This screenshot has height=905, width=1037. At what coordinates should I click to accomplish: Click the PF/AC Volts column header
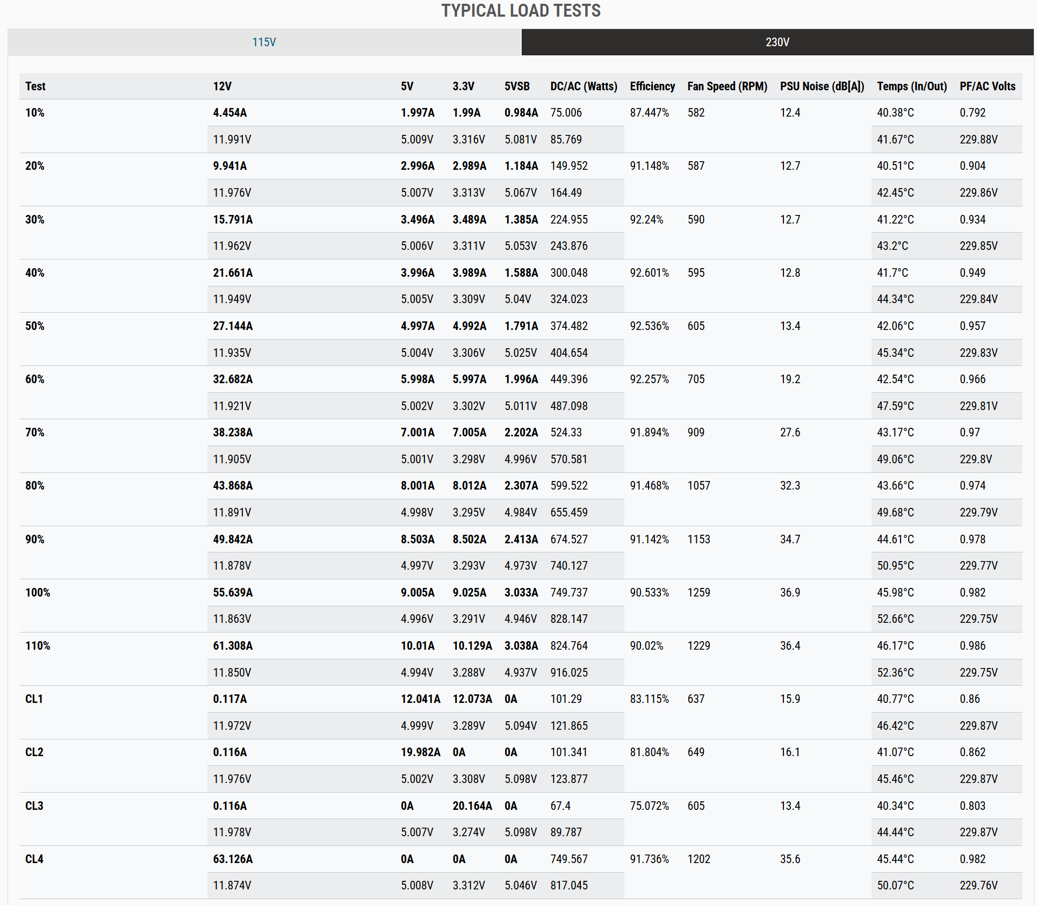pos(987,87)
